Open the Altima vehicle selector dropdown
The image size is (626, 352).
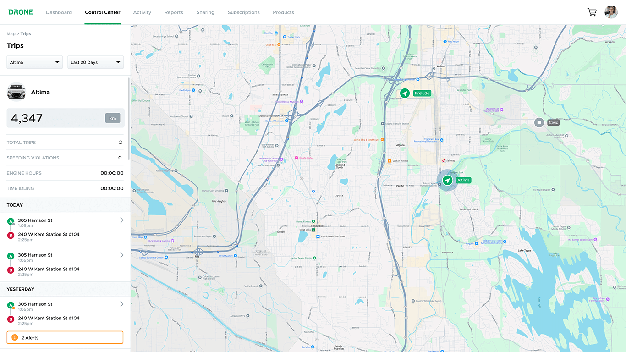[x=34, y=62]
